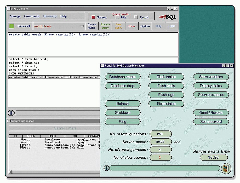
Task: Check the Count query results option
Action: (136, 17)
